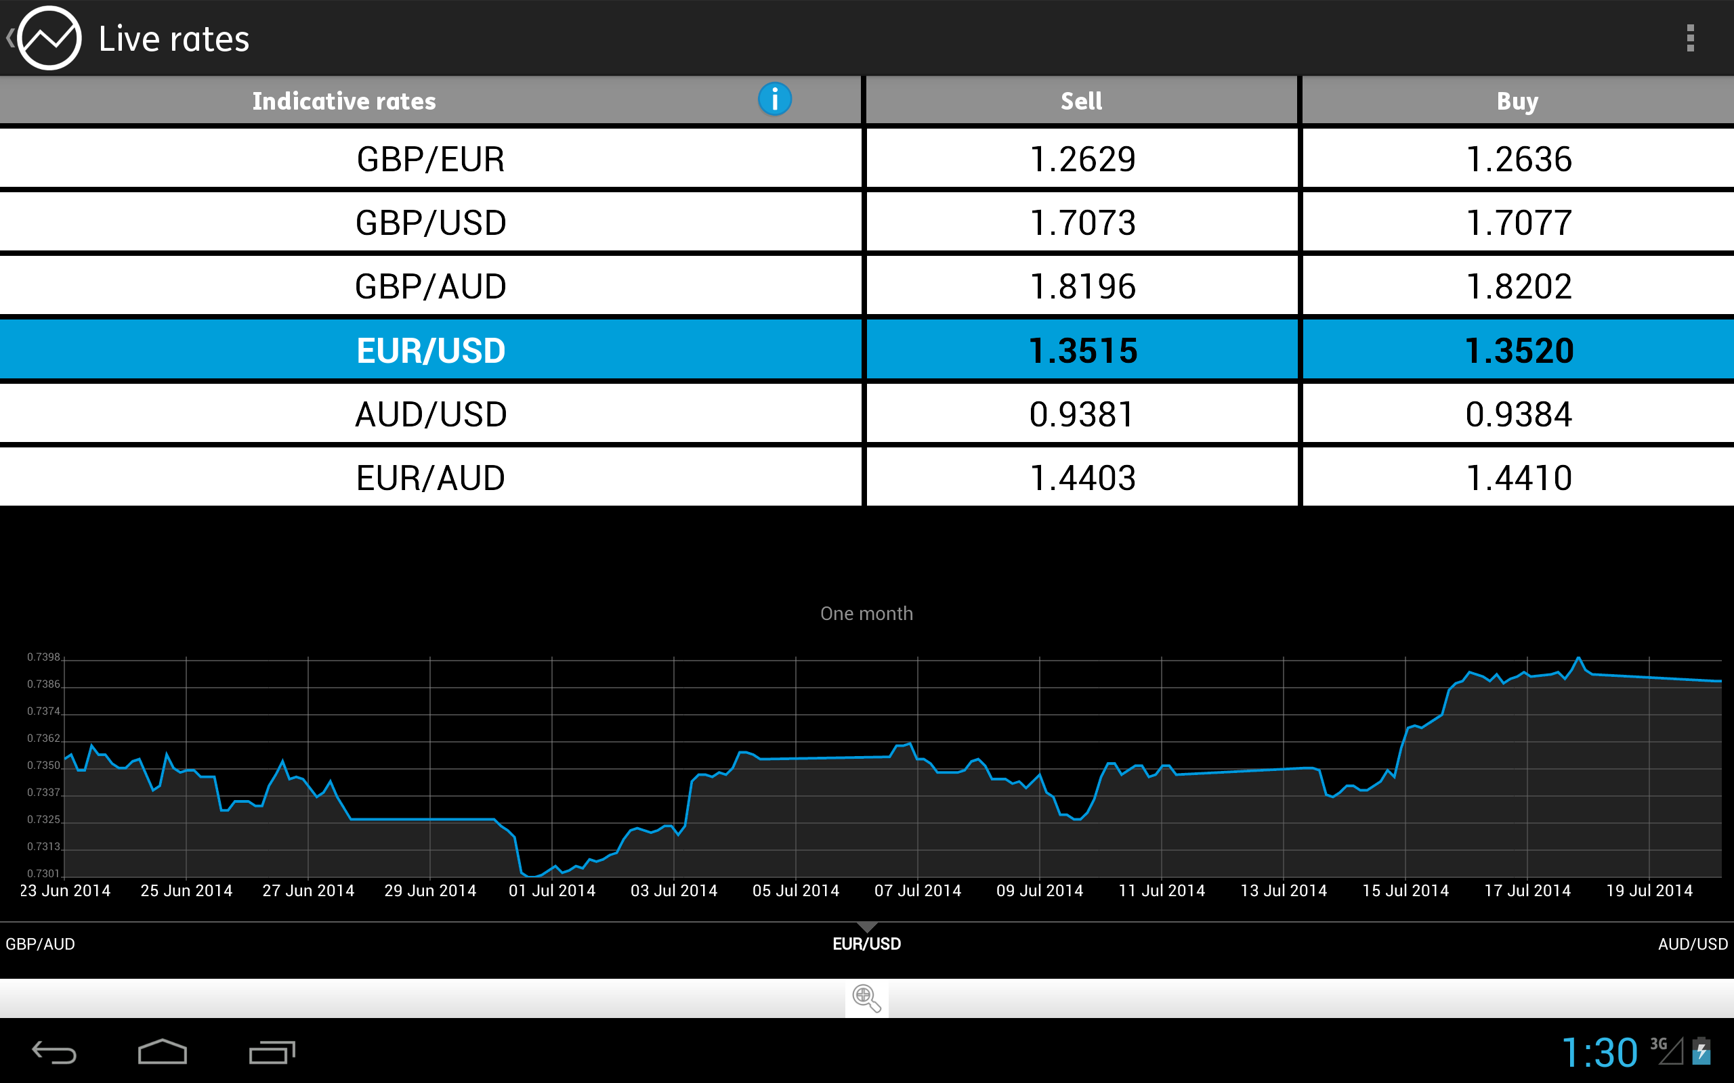Click the Buy column header
This screenshot has height=1083, width=1734.
1516,100
